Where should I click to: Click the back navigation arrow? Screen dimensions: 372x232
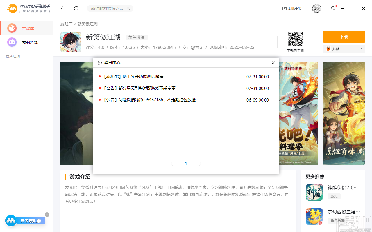coord(62,8)
